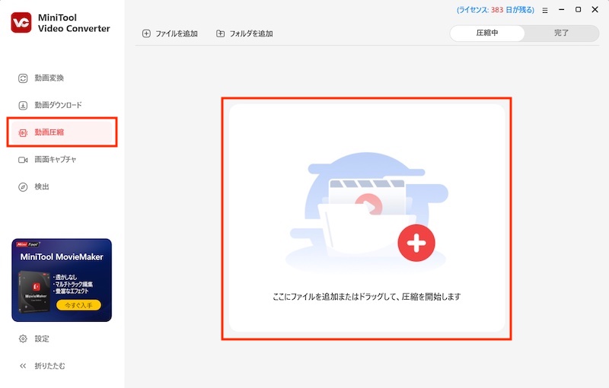Minimize the application window

561,10
